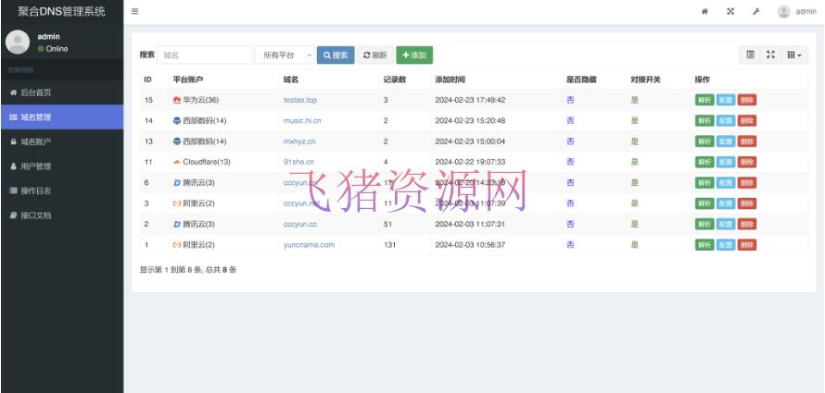Image resolution: width=825 pixels, height=393 pixels.
Task: Open domain link yuncname.com
Action: click(309, 244)
